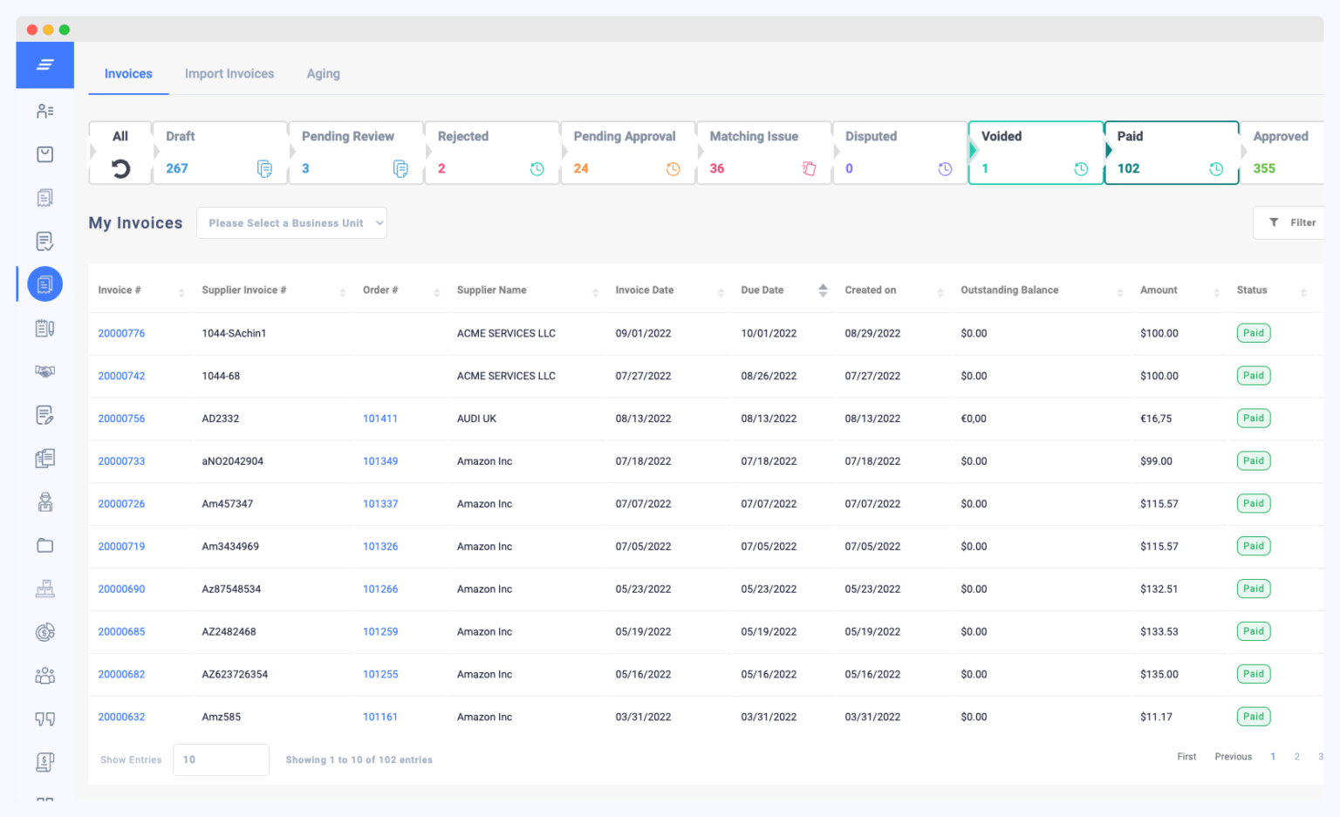Click the handshake icon in the sidebar
This screenshot has height=817, width=1340.
pos(44,371)
